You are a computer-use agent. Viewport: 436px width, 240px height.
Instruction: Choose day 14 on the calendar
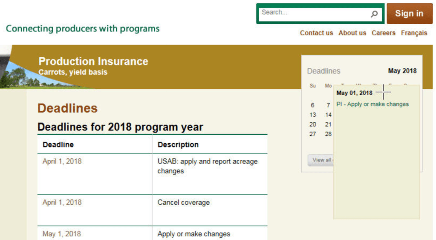(x=328, y=115)
